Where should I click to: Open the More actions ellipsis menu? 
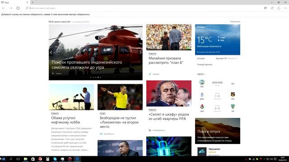tap(285, 8)
